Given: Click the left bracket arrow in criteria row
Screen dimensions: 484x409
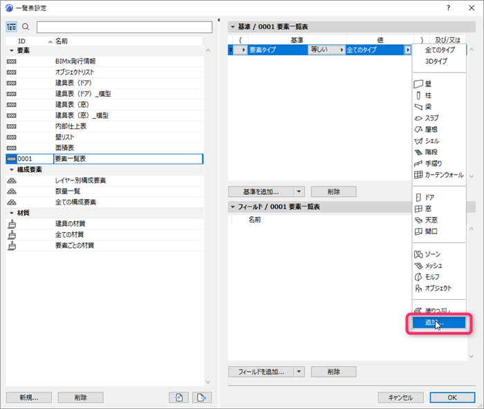Looking at the screenshot, I should (x=241, y=50).
